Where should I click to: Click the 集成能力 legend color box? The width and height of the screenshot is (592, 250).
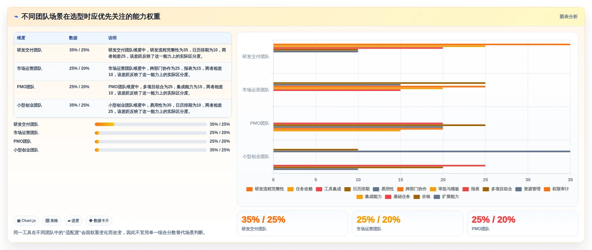360,197
